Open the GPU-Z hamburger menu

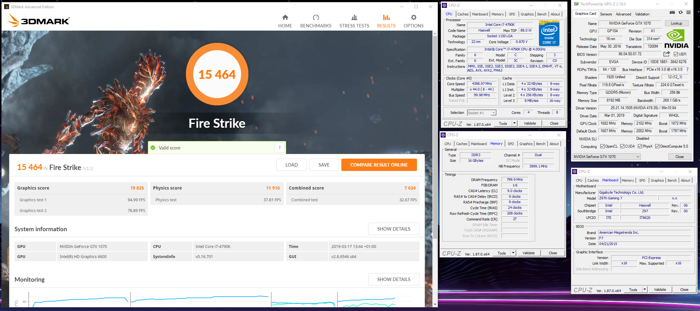[688, 12]
